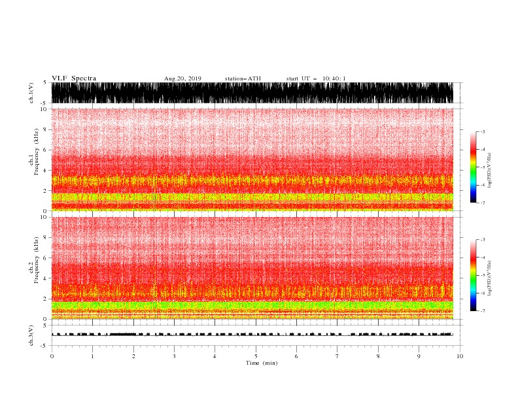Click the "5" tick on ch.3(V) axis
The width and height of the screenshot is (518, 400).
pyautogui.click(x=46, y=325)
